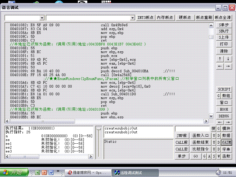This screenshot has height=177, width=236.
Task: Open the Windows 开始 Start menu
Action: [x=14, y=173]
